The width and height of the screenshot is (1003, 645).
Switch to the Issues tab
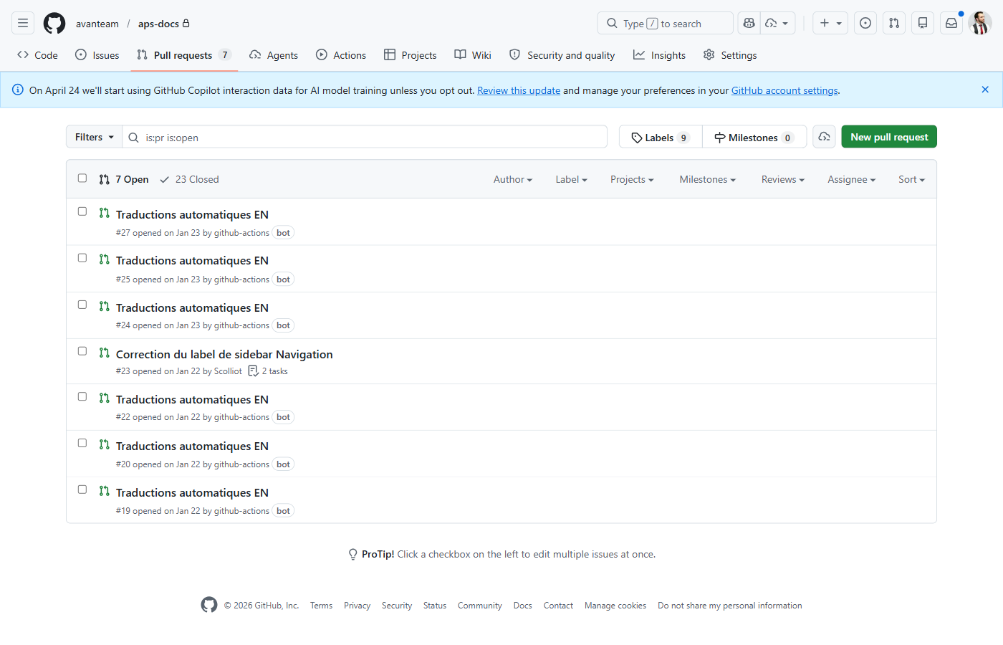pos(97,54)
